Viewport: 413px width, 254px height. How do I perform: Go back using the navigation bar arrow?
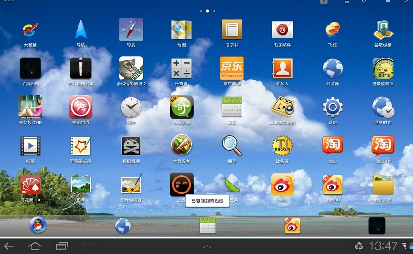pos(8,246)
